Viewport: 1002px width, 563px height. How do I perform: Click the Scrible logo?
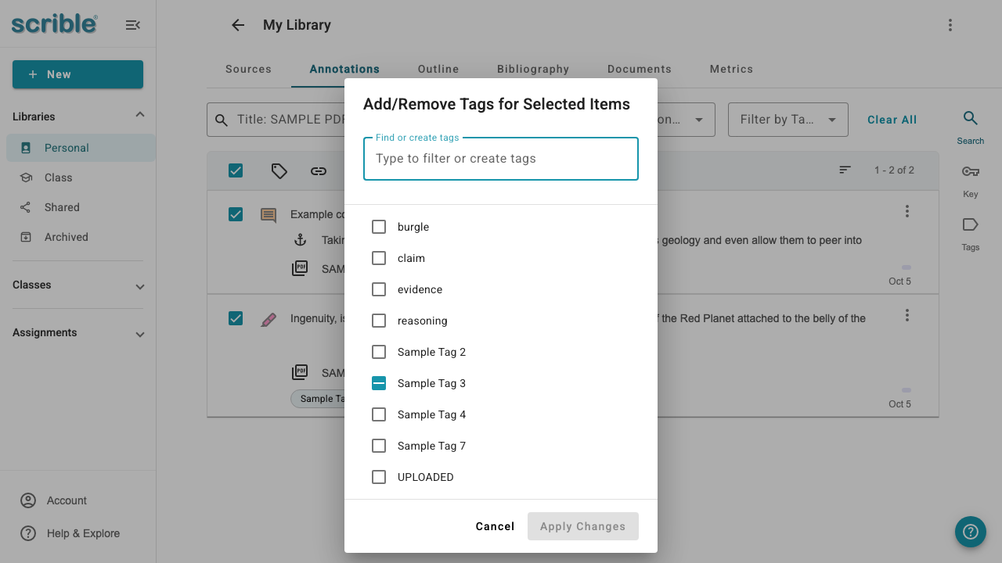(x=55, y=24)
